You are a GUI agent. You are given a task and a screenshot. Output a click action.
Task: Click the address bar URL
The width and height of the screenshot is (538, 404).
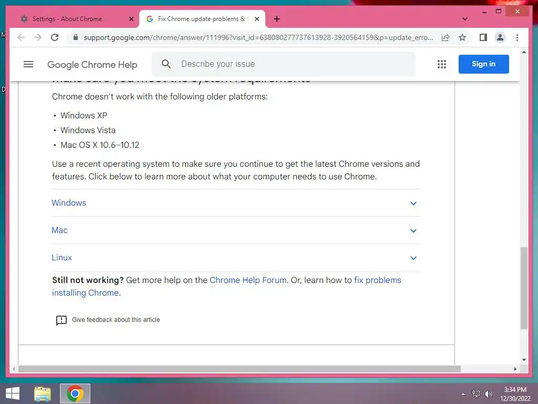tap(258, 37)
